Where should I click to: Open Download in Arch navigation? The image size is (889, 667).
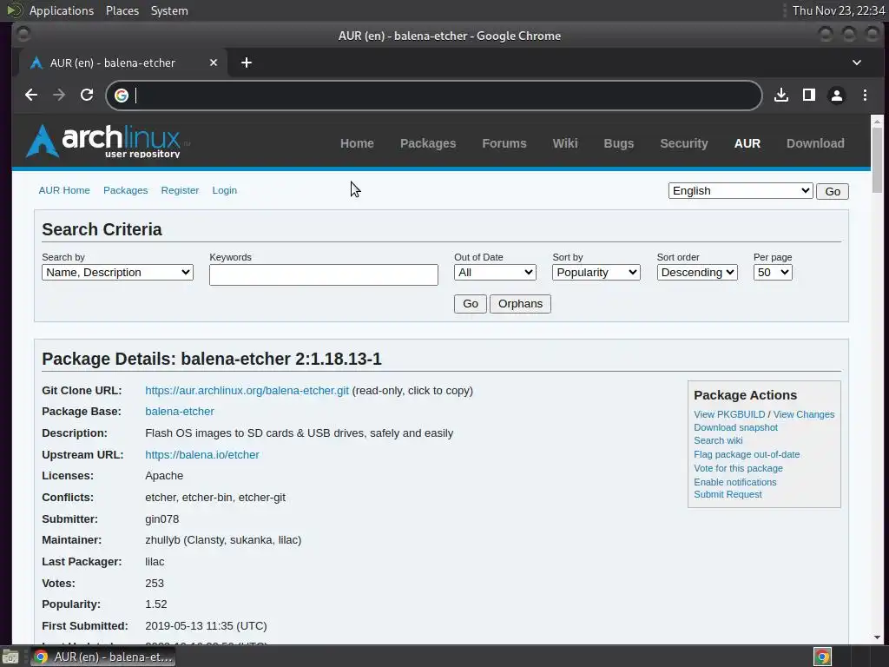click(815, 143)
